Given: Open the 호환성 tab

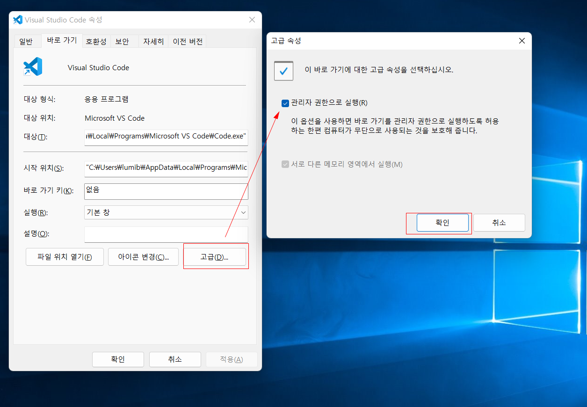Looking at the screenshot, I should click(x=96, y=41).
